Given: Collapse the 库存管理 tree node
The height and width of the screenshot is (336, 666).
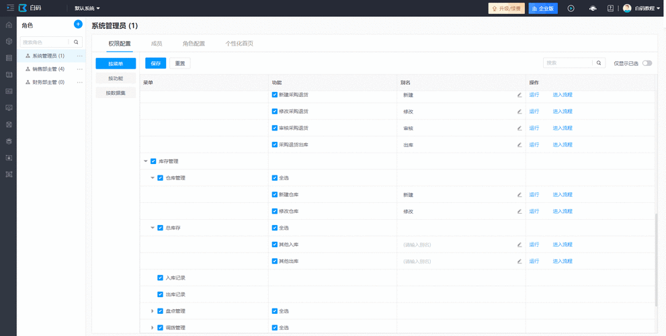Looking at the screenshot, I should pos(146,161).
